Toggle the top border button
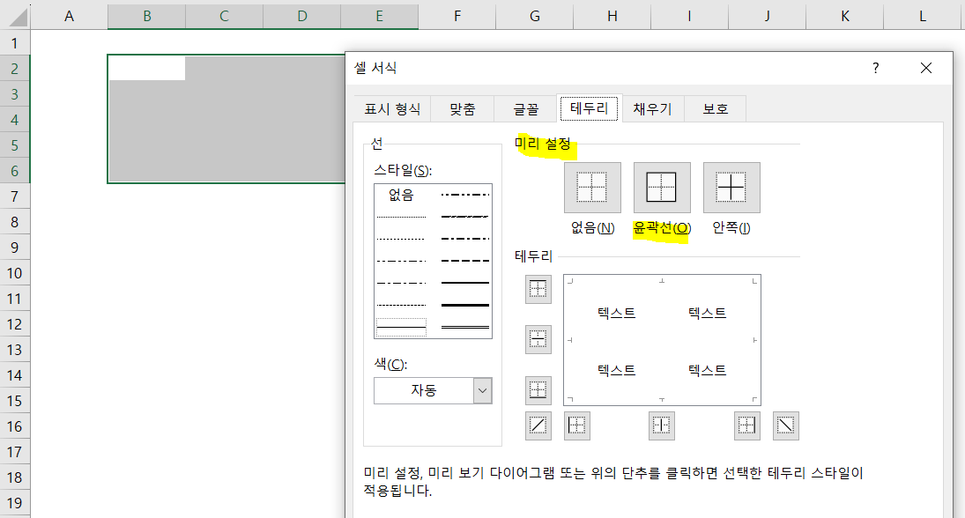Viewport: 965px width, 518px height. tap(538, 289)
